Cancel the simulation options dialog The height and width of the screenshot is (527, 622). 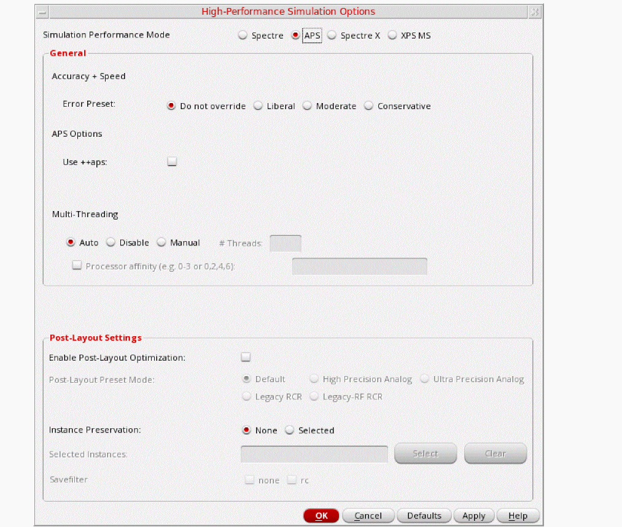(368, 515)
